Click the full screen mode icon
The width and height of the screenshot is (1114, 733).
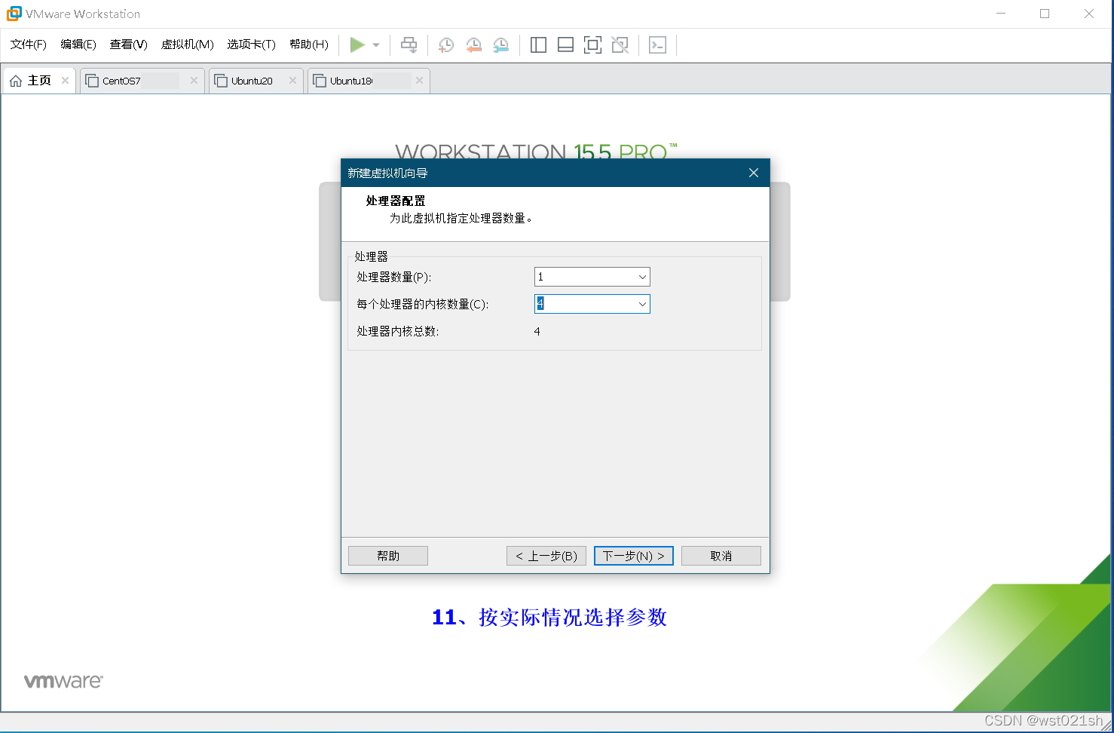click(592, 45)
